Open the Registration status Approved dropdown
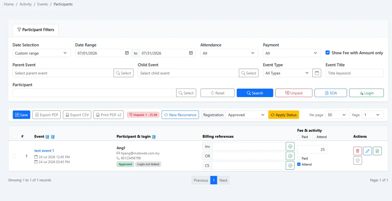 [247, 115]
